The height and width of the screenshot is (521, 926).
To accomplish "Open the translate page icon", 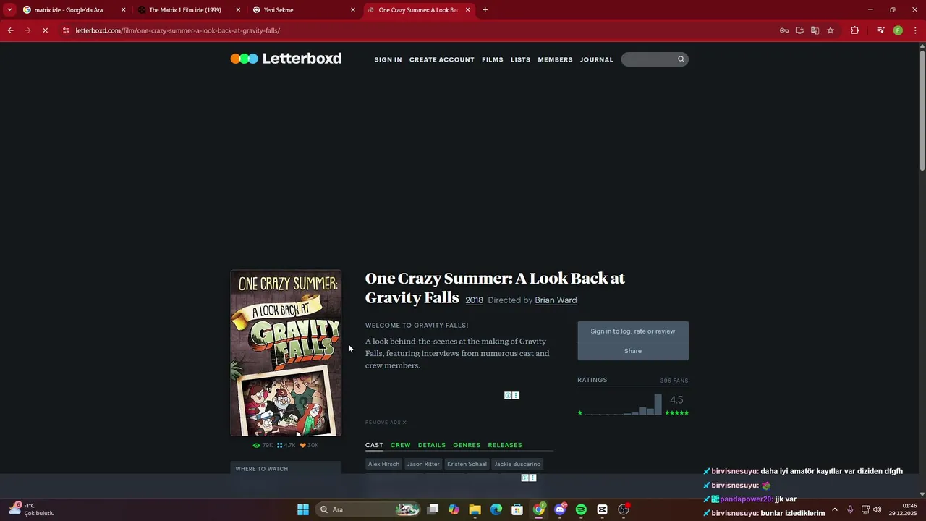I will (815, 30).
